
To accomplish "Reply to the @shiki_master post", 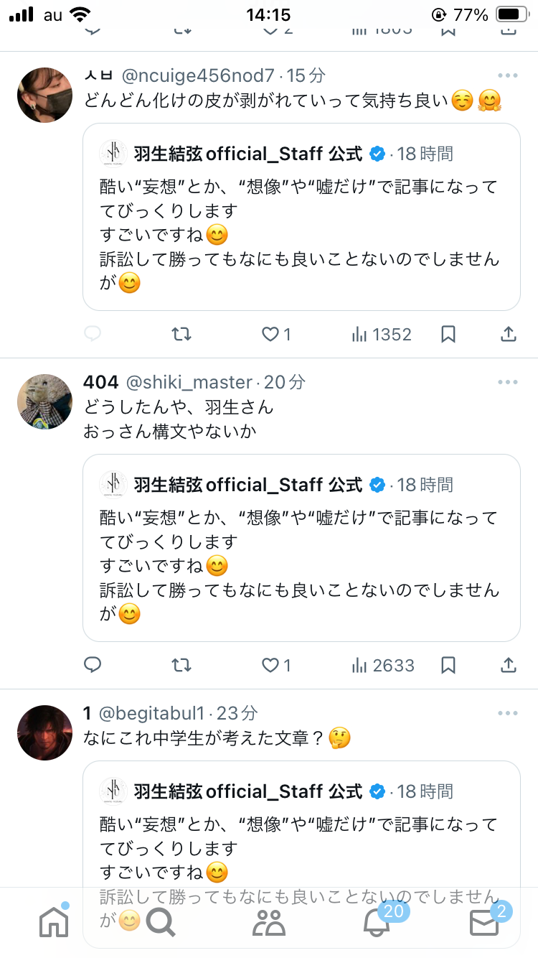I will tap(93, 665).
